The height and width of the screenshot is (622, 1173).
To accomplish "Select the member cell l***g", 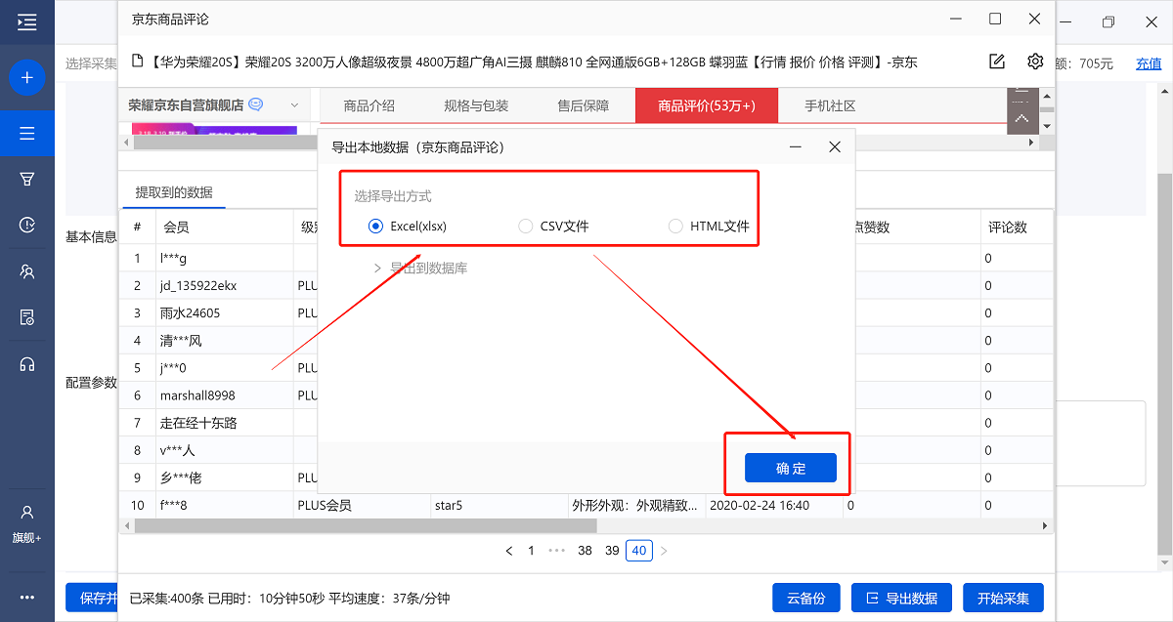I will tap(224, 259).
